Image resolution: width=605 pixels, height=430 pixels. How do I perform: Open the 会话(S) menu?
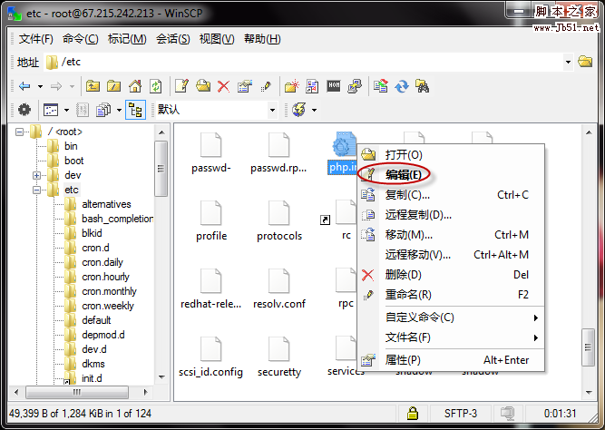tap(173, 39)
